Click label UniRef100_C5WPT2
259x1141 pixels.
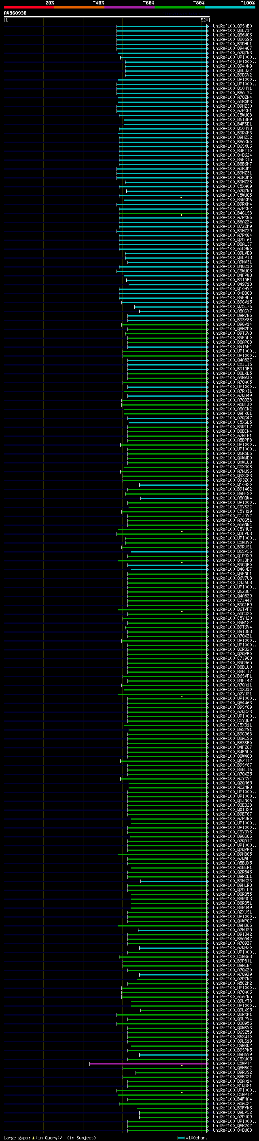[232, 1095]
